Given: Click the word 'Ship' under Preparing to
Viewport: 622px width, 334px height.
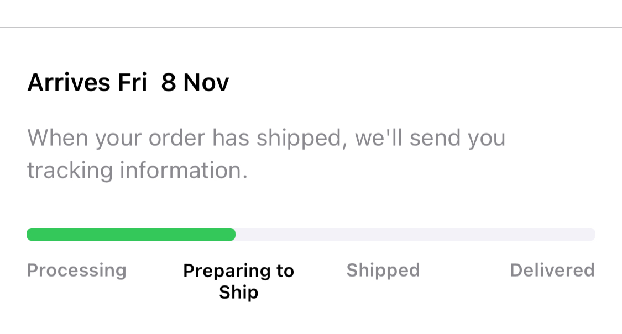Looking at the screenshot, I should (x=238, y=292).
